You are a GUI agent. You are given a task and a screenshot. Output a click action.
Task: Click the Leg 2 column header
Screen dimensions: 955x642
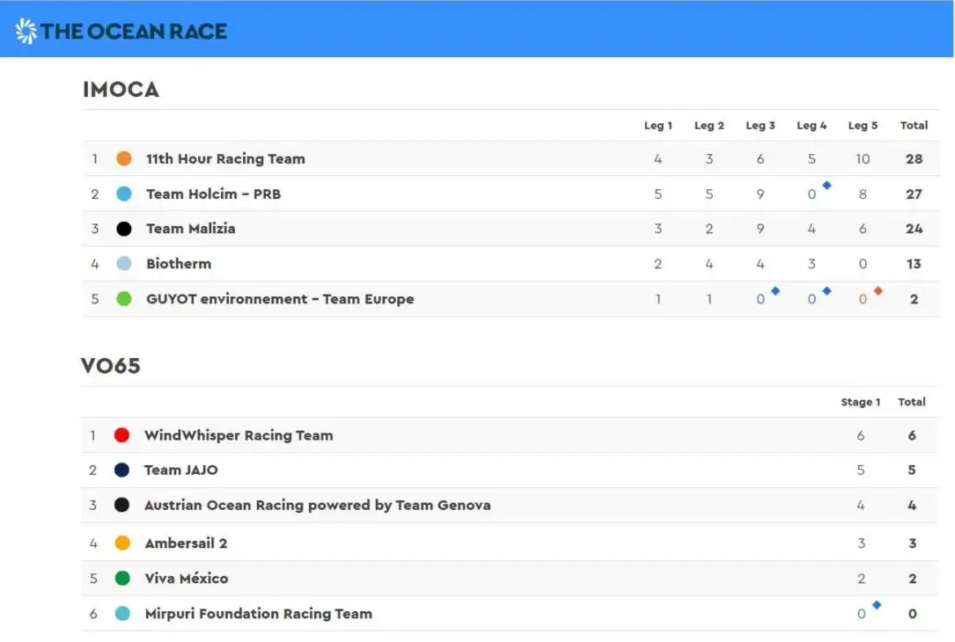pyautogui.click(x=709, y=126)
